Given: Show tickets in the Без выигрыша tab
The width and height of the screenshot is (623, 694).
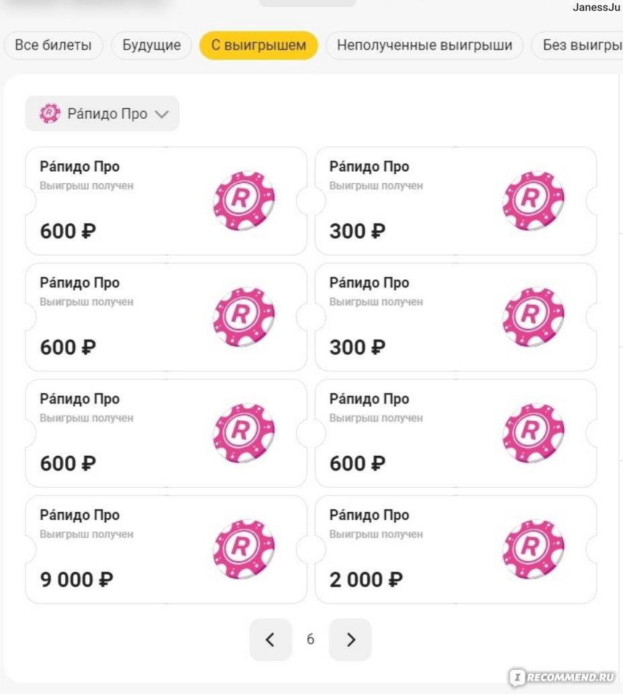Looking at the screenshot, I should tap(577, 45).
